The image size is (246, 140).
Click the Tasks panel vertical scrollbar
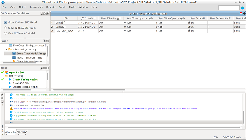48,77
